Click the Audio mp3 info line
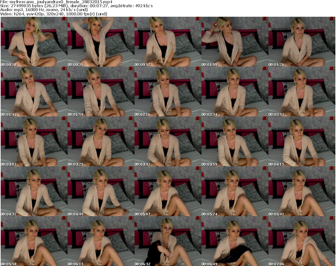 coord(44,10)
